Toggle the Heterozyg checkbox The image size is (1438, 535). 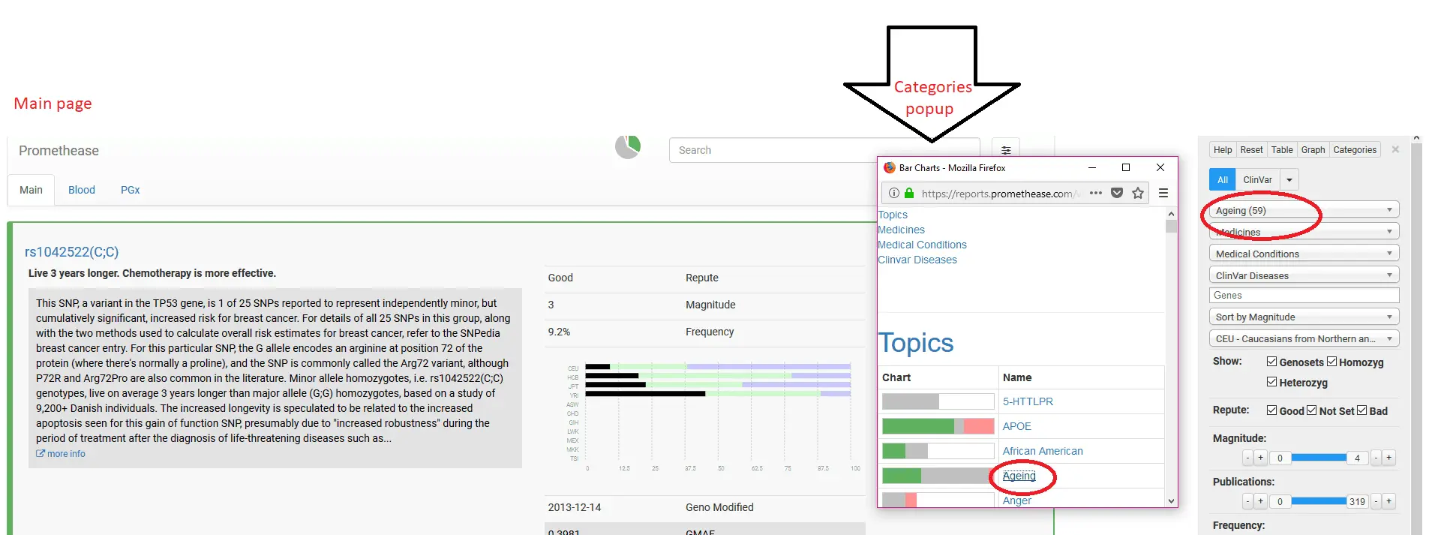1271,382
